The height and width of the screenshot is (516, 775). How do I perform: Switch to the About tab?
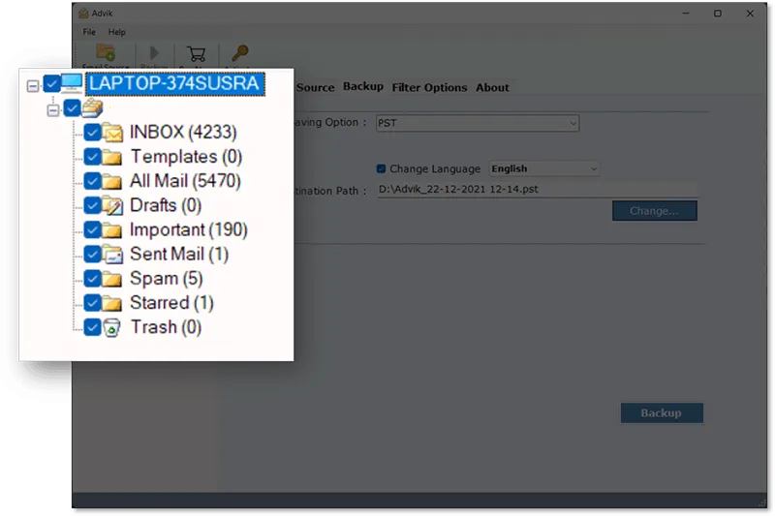[x=492, y=87]
